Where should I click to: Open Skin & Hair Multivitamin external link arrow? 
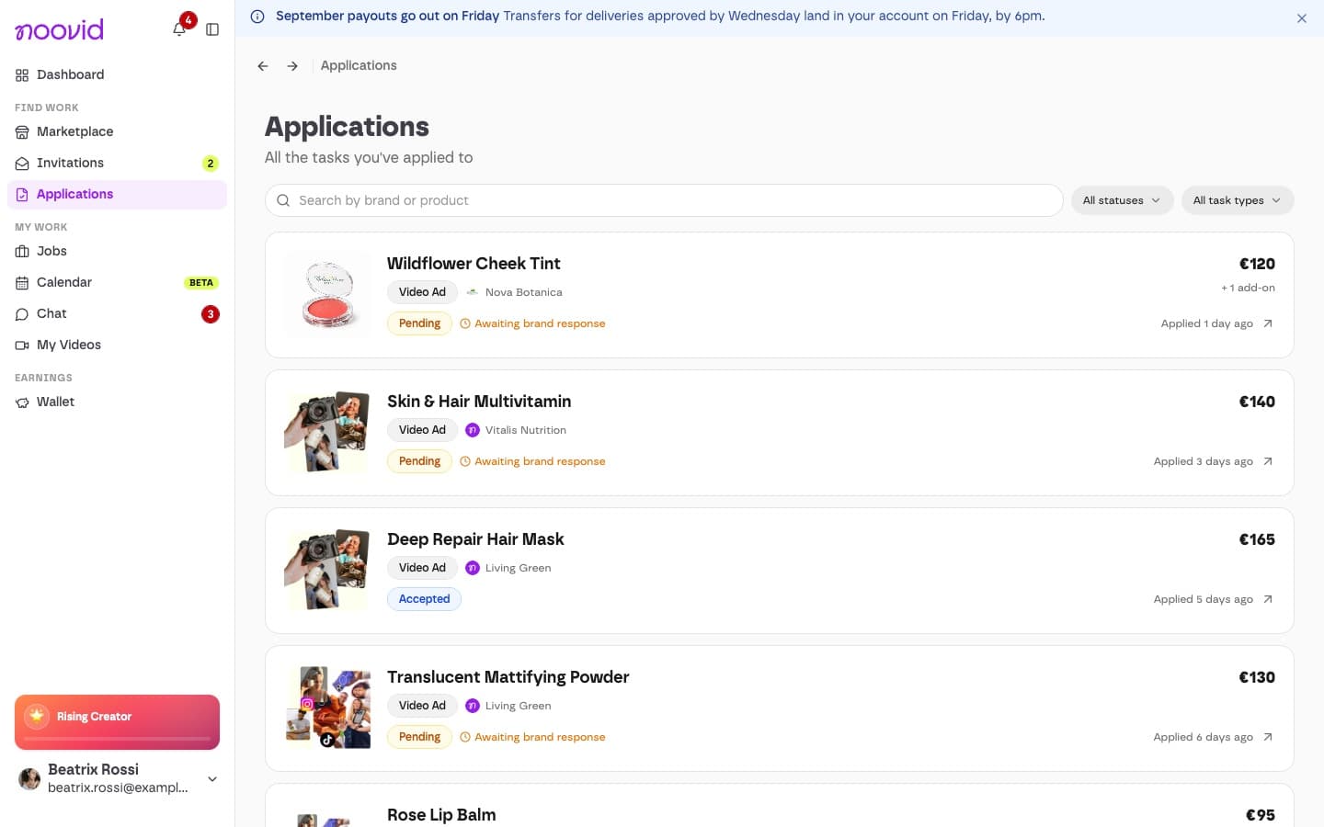coord(1268,461)
